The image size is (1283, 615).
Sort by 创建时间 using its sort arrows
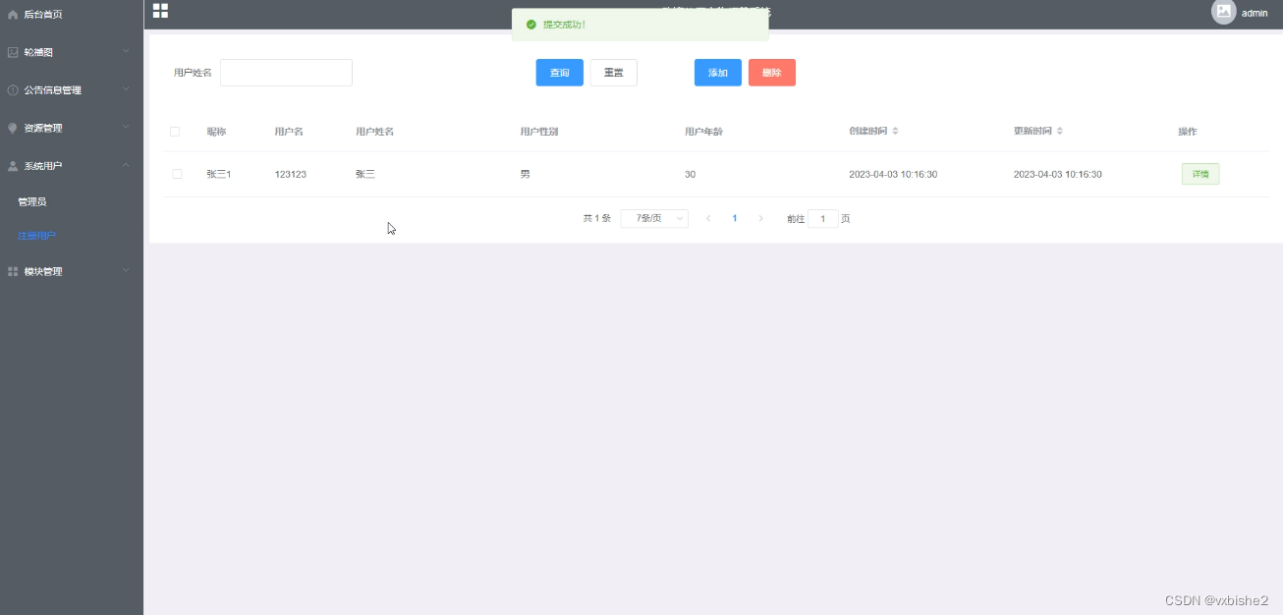pos(895,132)
